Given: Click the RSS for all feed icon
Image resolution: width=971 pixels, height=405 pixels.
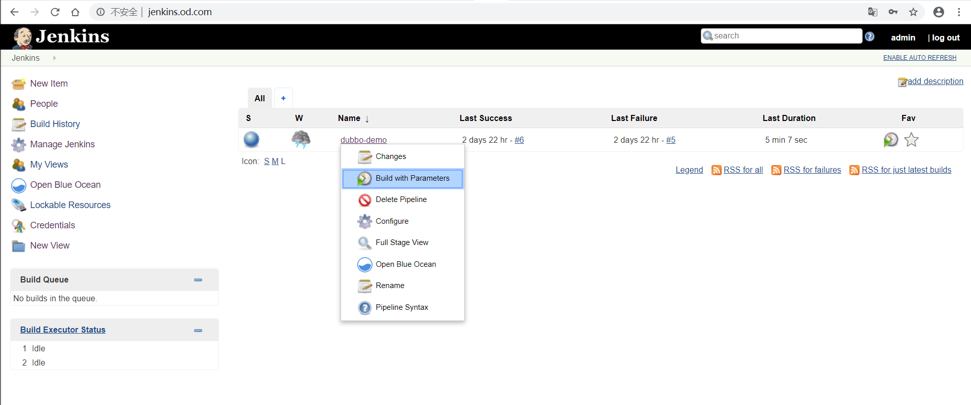Looking at the screenshot, I should pyautogui.click(x=717, y=170).
